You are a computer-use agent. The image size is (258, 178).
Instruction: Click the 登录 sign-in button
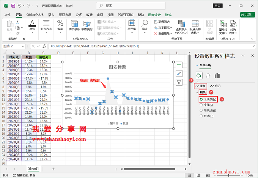(x=218, y=6)
